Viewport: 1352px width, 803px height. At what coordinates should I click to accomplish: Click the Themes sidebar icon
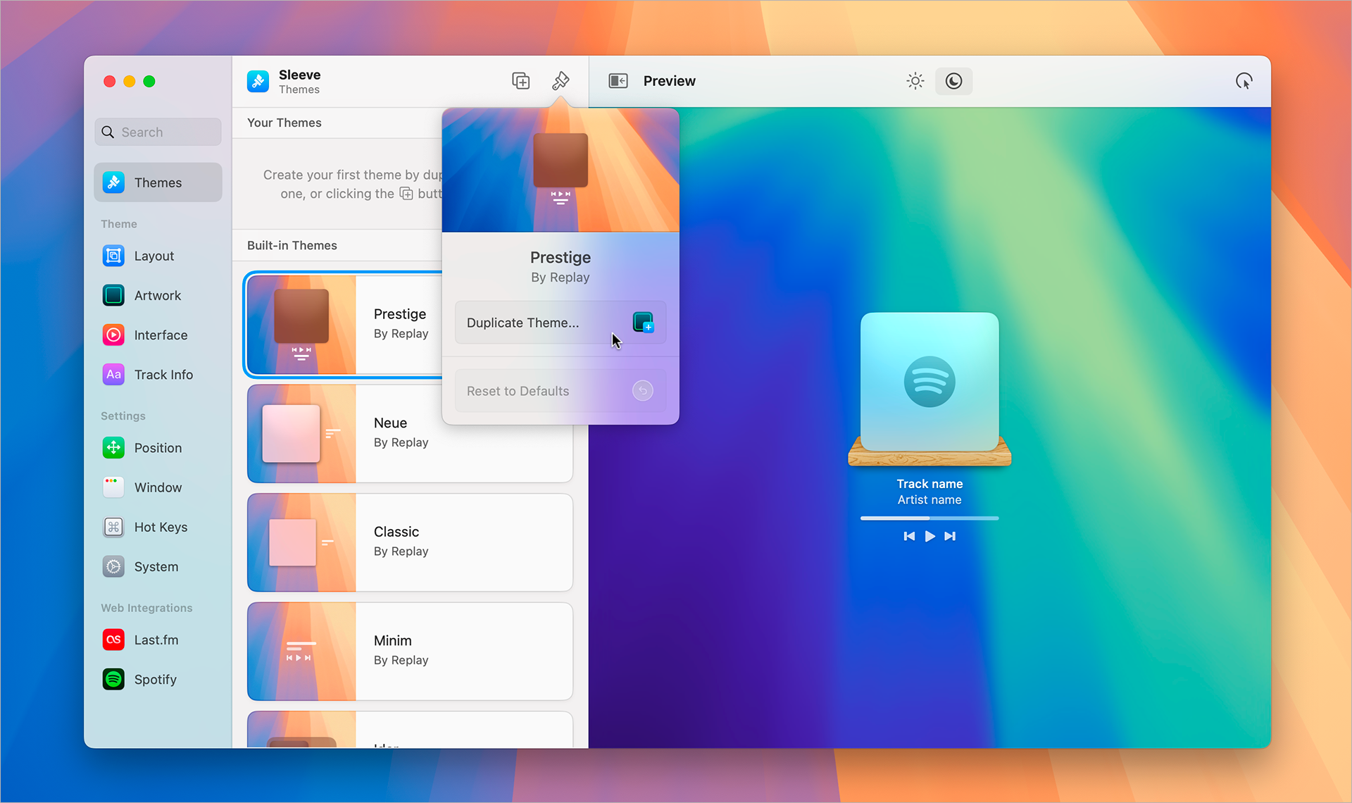click(x=113, y=182)
